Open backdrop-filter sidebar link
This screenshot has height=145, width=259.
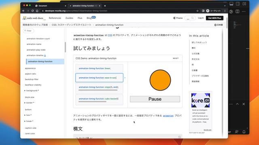point(32,79)
